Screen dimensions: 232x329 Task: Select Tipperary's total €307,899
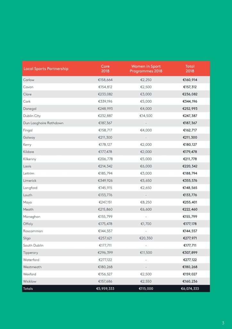click(190, 253)
